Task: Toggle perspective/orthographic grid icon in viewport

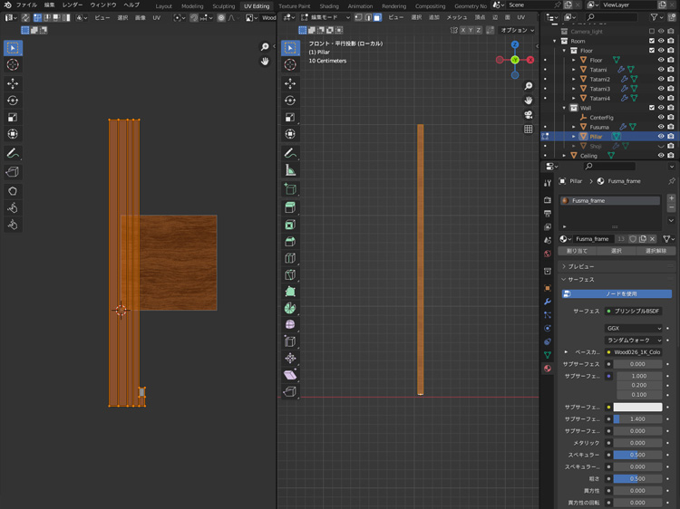Action: point(529,129)
